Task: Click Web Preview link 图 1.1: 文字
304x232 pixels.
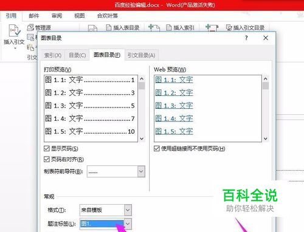Action: (x=174, y=80)
